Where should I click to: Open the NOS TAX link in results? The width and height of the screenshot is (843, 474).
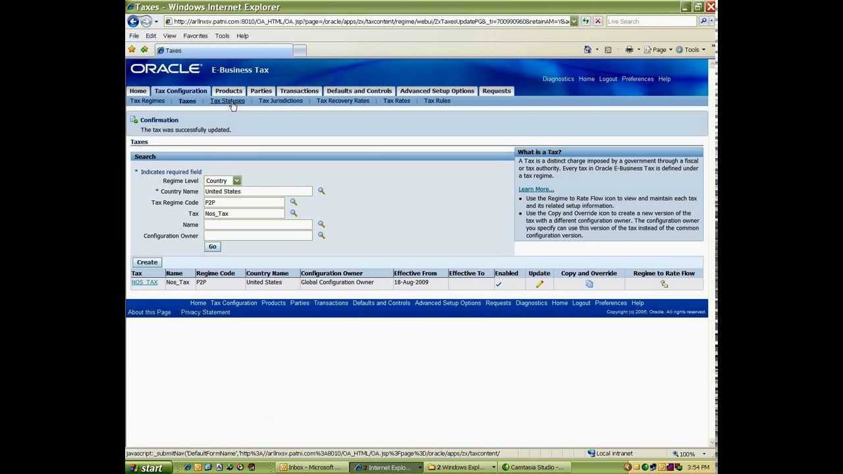(144, 282)
